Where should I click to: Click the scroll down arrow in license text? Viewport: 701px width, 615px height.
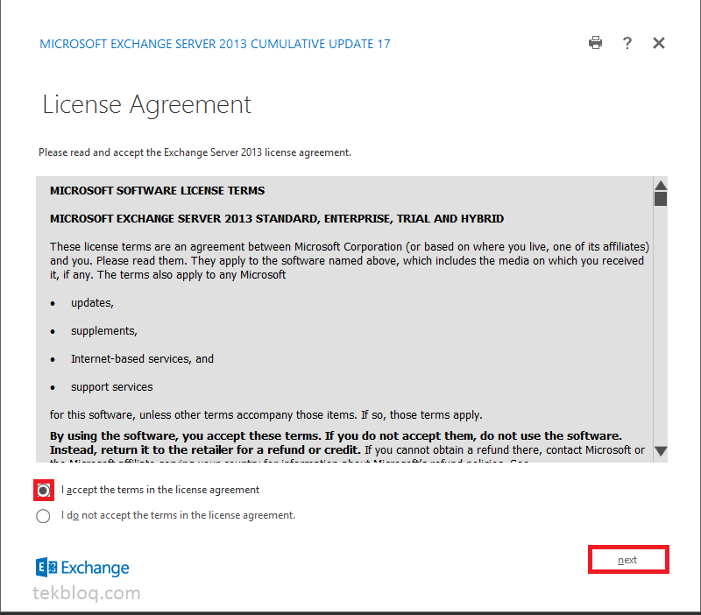tap(661, 451)
